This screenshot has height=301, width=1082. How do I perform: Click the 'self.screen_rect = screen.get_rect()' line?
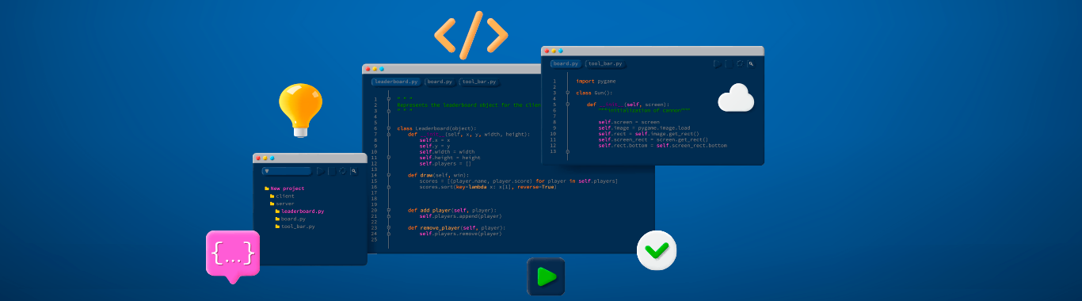653,139
